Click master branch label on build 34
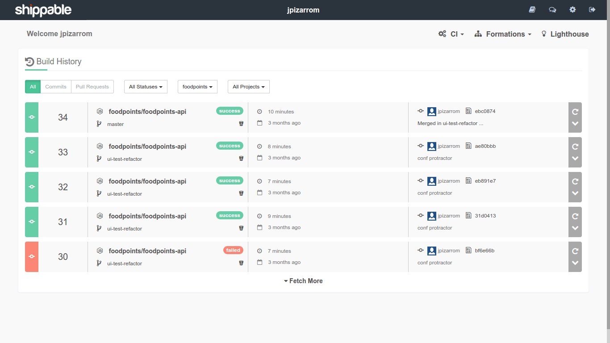Screen dimensions: 610x343 coord(116,124)
